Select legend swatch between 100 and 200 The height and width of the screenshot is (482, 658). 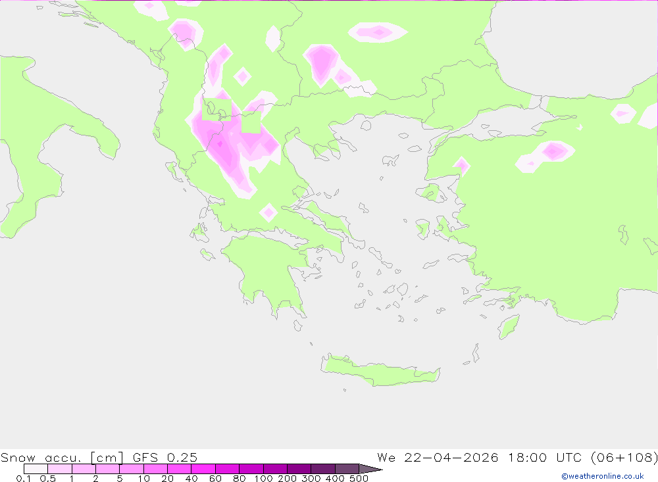coord(275,469)
